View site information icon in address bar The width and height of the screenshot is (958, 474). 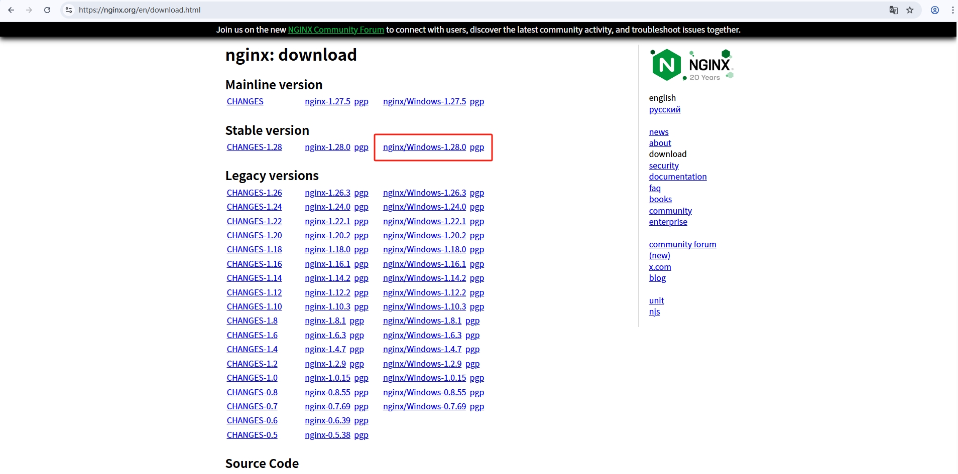click(x=69, y=10)
